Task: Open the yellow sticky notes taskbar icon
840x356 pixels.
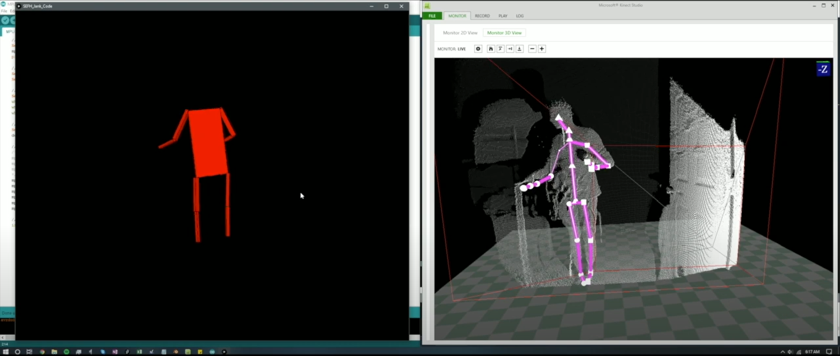Action: [x=200, y=352]
